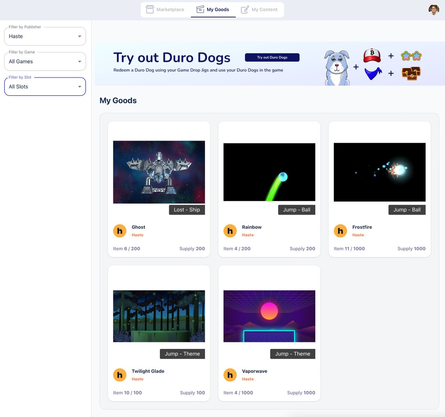Click the Vaporwave item title
Screen dimensions: 445x417
(255, 371)
